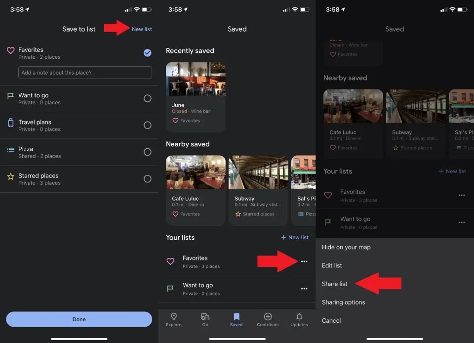Select the Want to go radio button

click(x=147, y=98)
